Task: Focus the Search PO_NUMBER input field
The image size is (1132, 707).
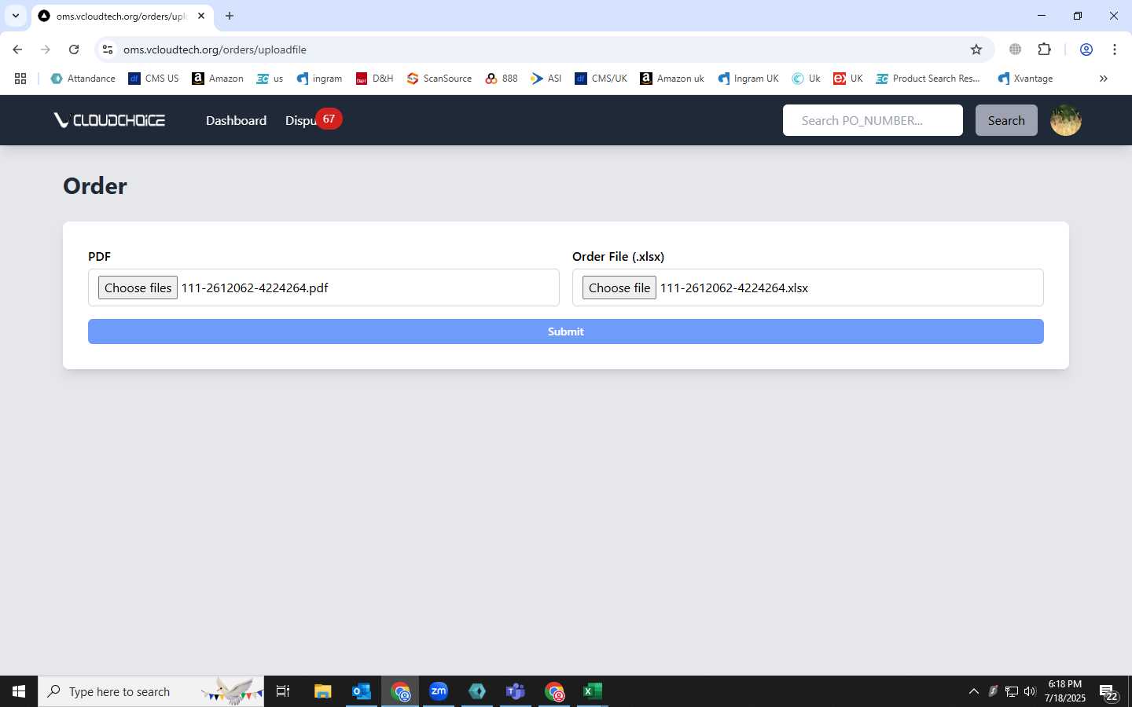Action: (873, 120)
